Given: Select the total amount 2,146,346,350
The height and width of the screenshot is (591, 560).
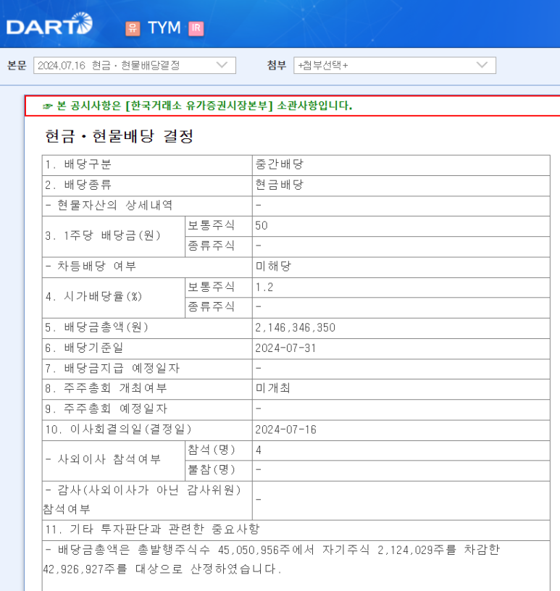Looking at the screenshot, I should (x=296, y=327).
